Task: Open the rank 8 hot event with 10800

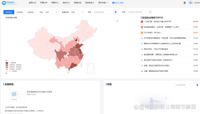Action: 169,60
